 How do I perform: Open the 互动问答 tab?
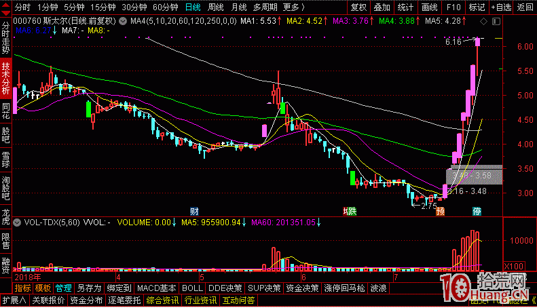[x=239, y=301]
